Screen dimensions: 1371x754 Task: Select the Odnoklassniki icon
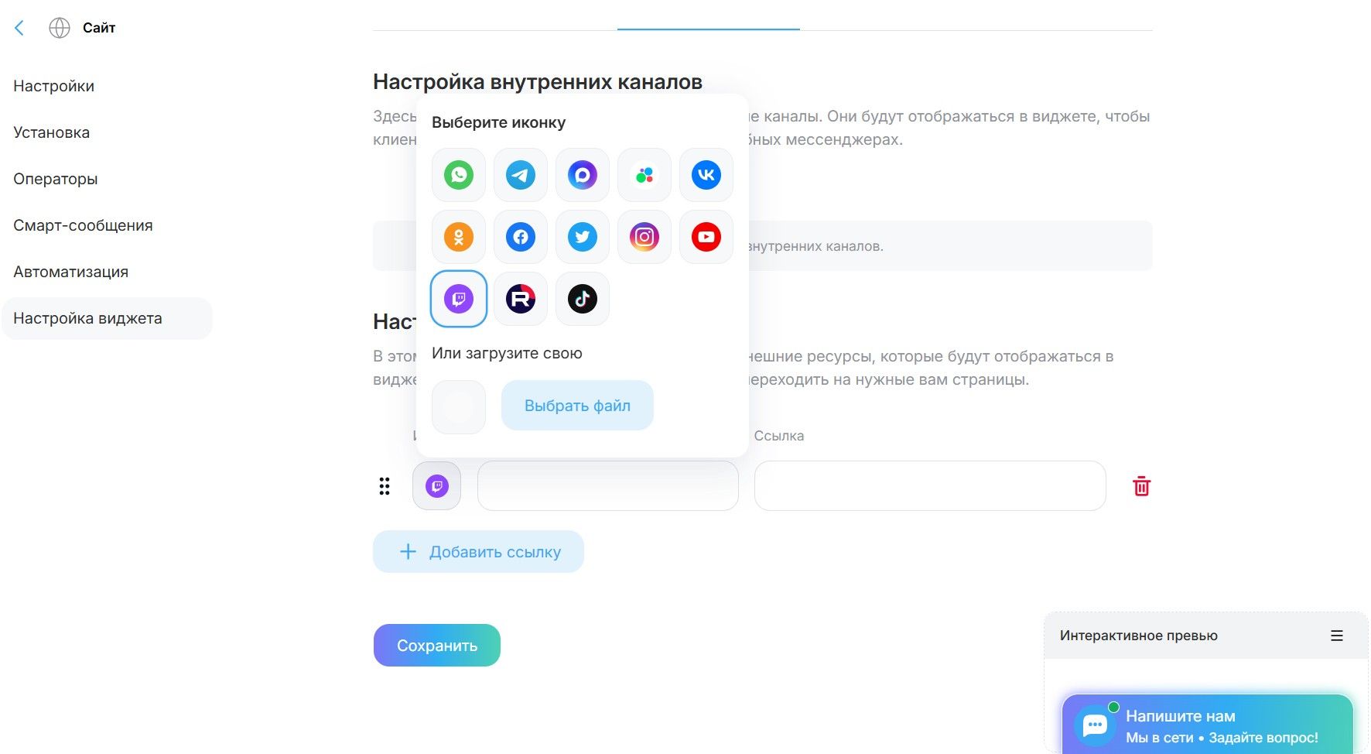click(x=459, y=237)
